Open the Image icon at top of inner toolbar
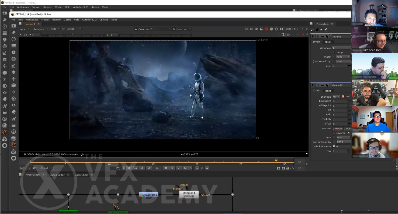 [x=13, y=26]
